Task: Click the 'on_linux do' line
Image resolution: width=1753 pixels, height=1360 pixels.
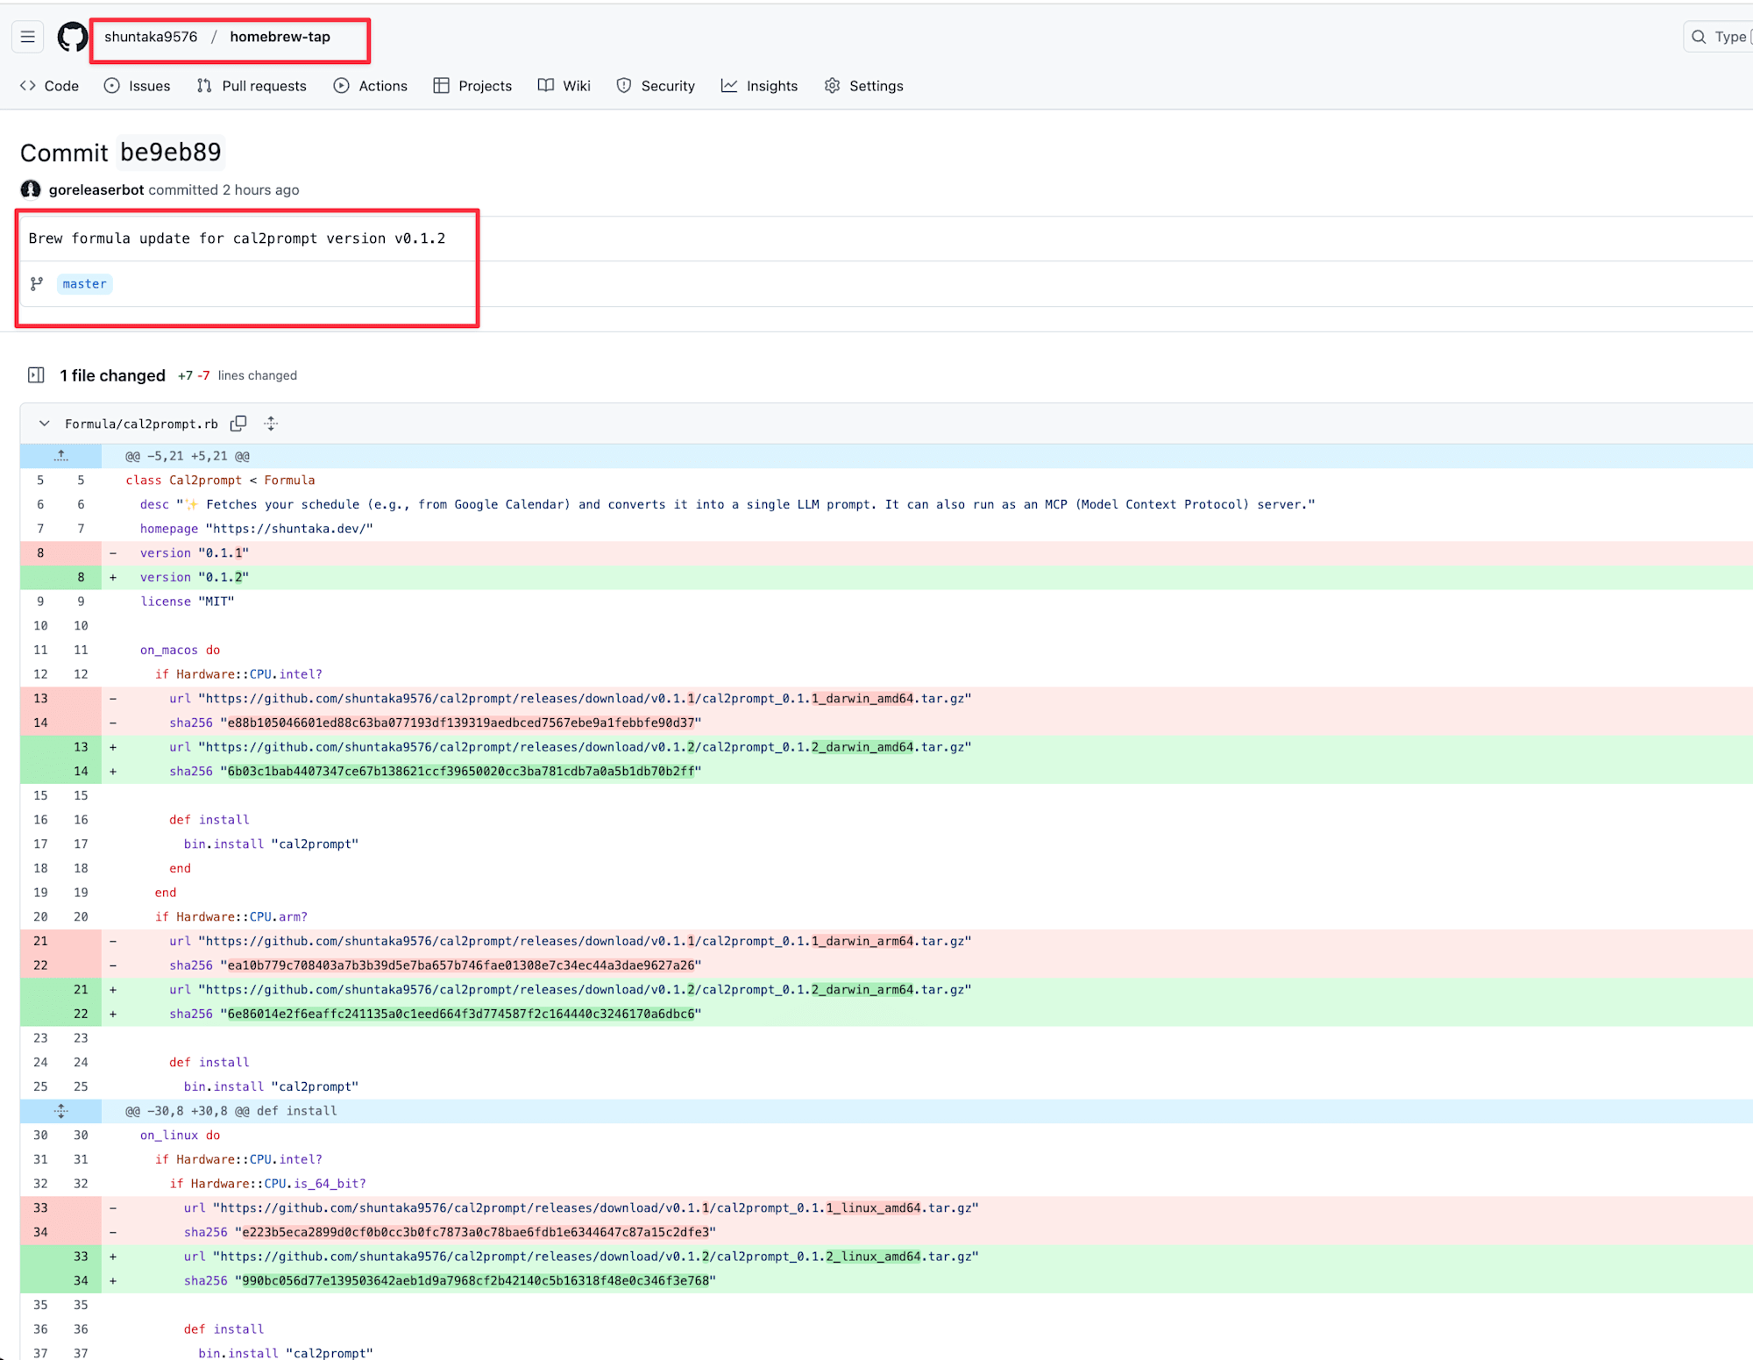Action: pyautogui.click(x=886, y=1136)
